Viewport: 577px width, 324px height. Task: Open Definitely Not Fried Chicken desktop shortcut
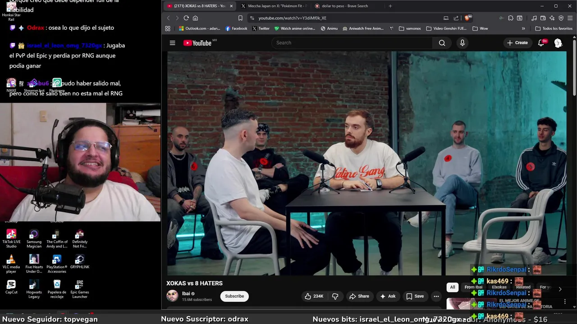click(80, 239)
